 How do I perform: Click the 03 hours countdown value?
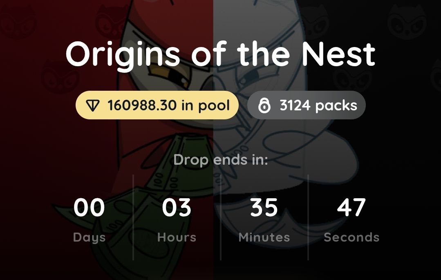177,207
